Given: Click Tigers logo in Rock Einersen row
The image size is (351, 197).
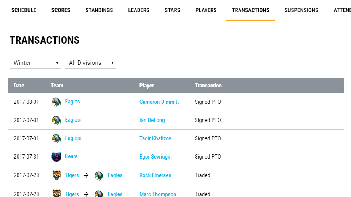Looking at the screenshot, I should [x=57, y=175].
